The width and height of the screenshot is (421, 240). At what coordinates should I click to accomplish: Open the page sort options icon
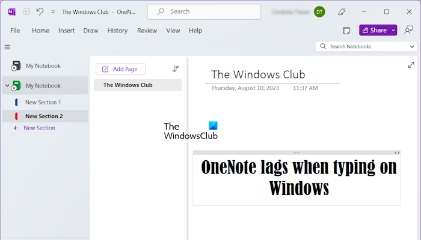(176, 69)
